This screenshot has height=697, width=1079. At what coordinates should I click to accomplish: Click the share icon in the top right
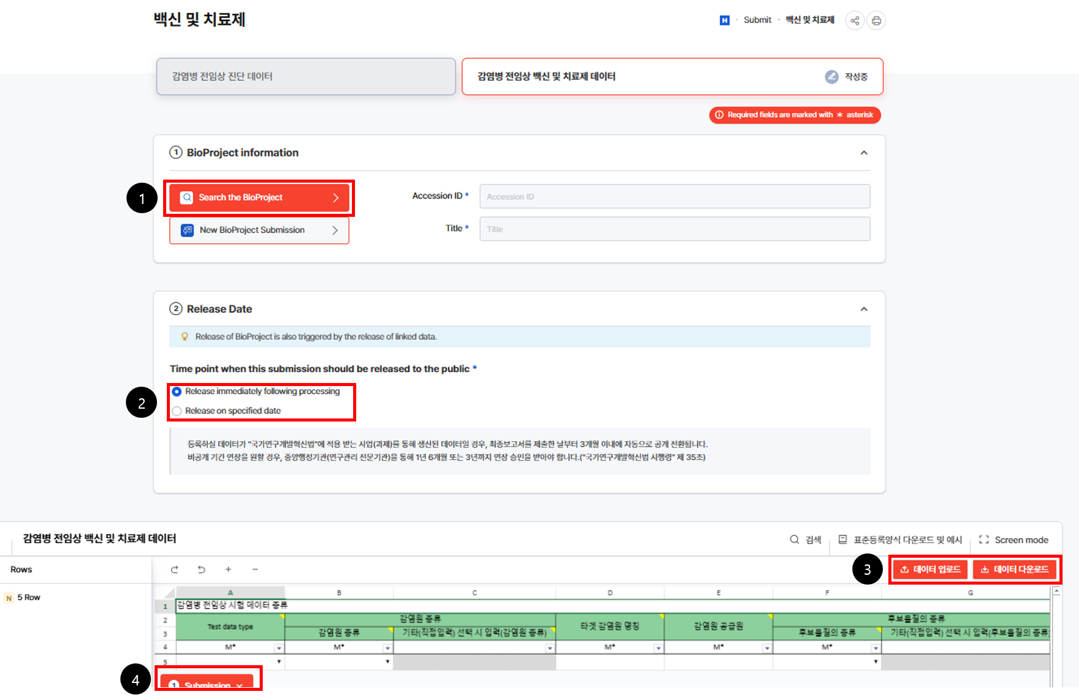click(x=855, y=20)
